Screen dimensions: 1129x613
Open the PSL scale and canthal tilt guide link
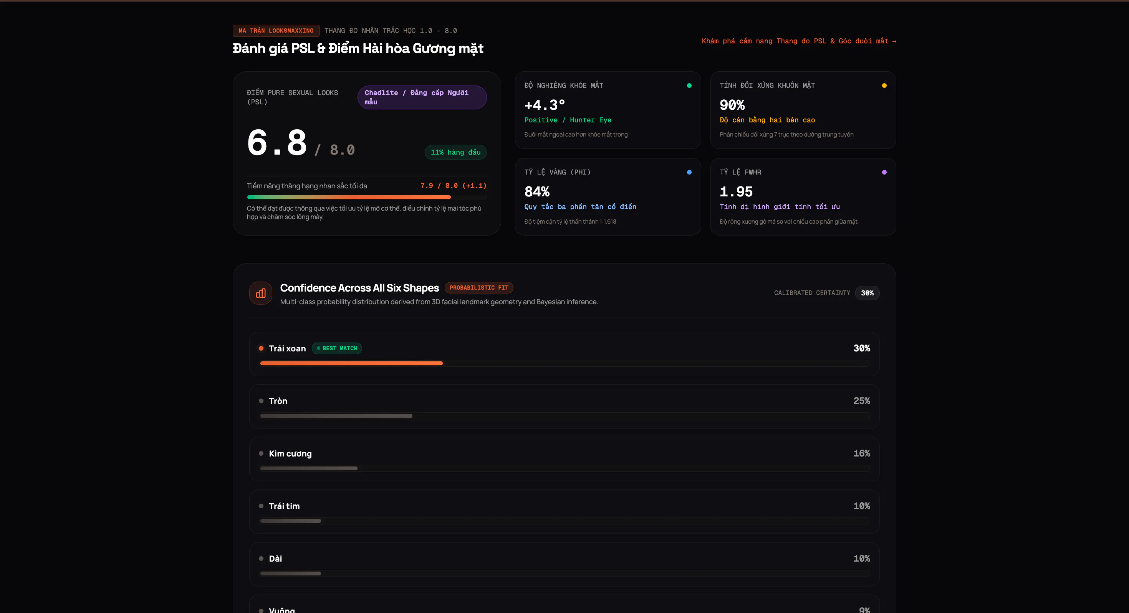pyautogui.click(x=798, y=41)
